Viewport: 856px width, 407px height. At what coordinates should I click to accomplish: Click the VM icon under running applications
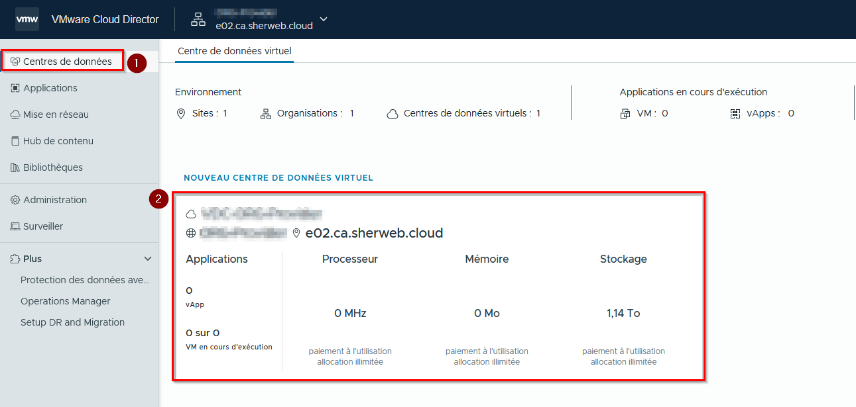coord(625,114)
